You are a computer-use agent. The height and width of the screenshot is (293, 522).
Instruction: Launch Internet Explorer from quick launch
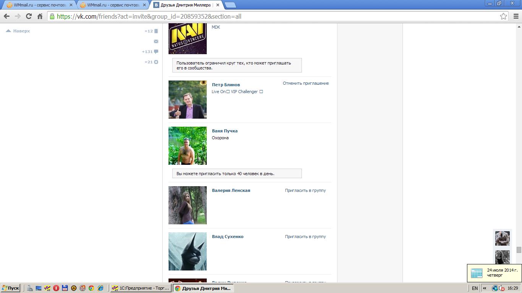pos(100,288)
